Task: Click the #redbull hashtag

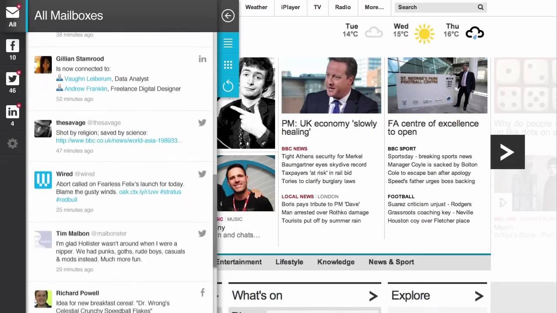Action: tap(67, 200)
